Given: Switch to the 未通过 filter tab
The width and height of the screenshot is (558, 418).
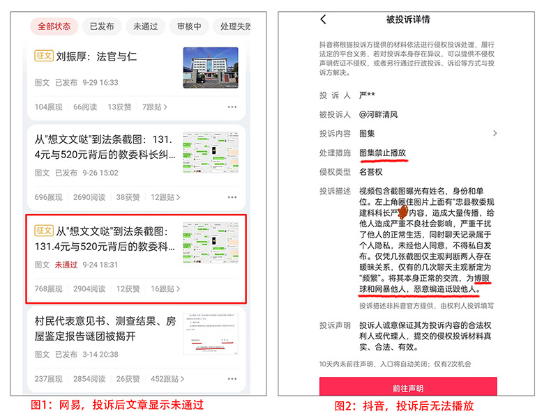Looking at the screenshot, I should [145, 26].
